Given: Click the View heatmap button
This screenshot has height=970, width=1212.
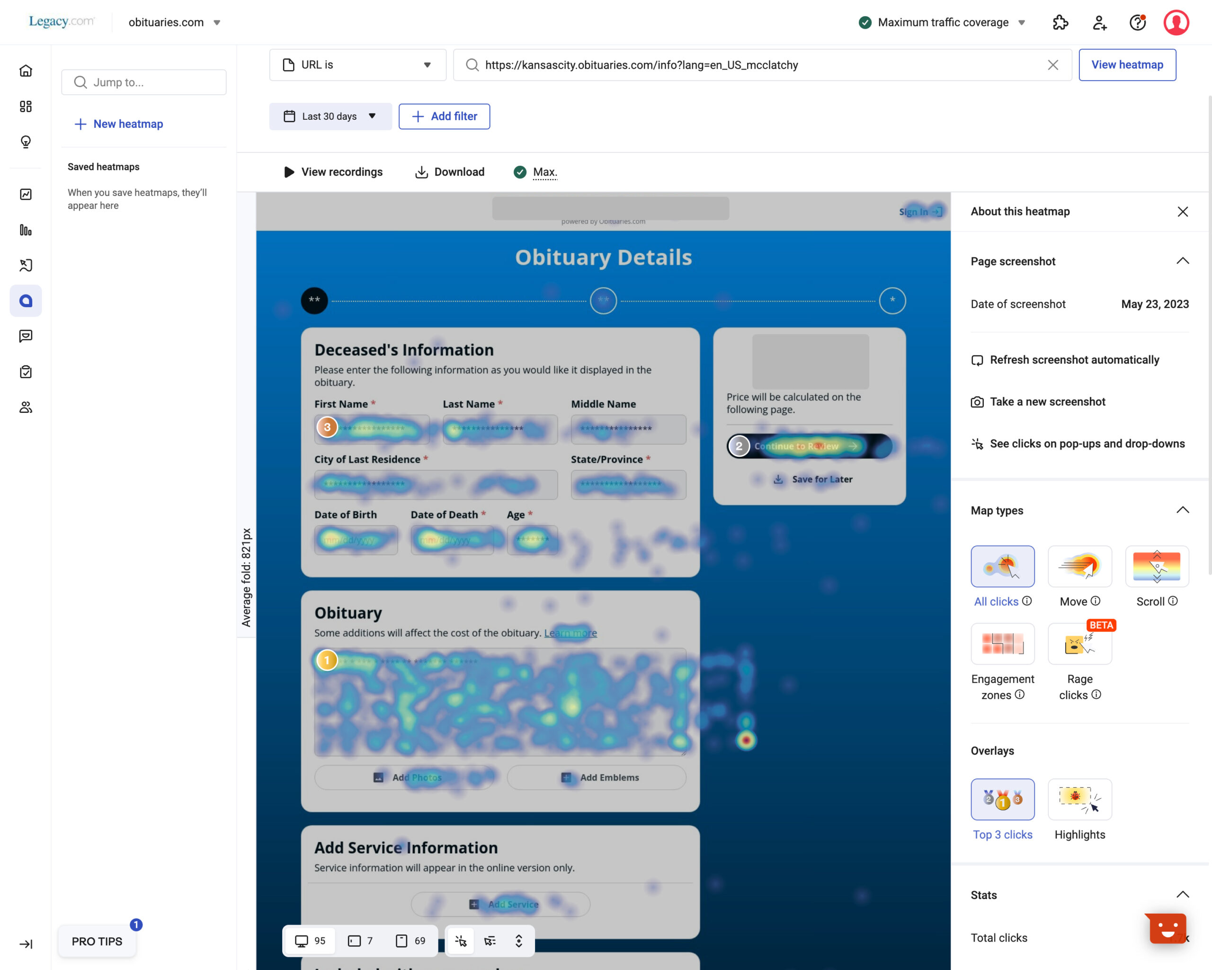Looking at the screenshot, I should coord(1127,65).
